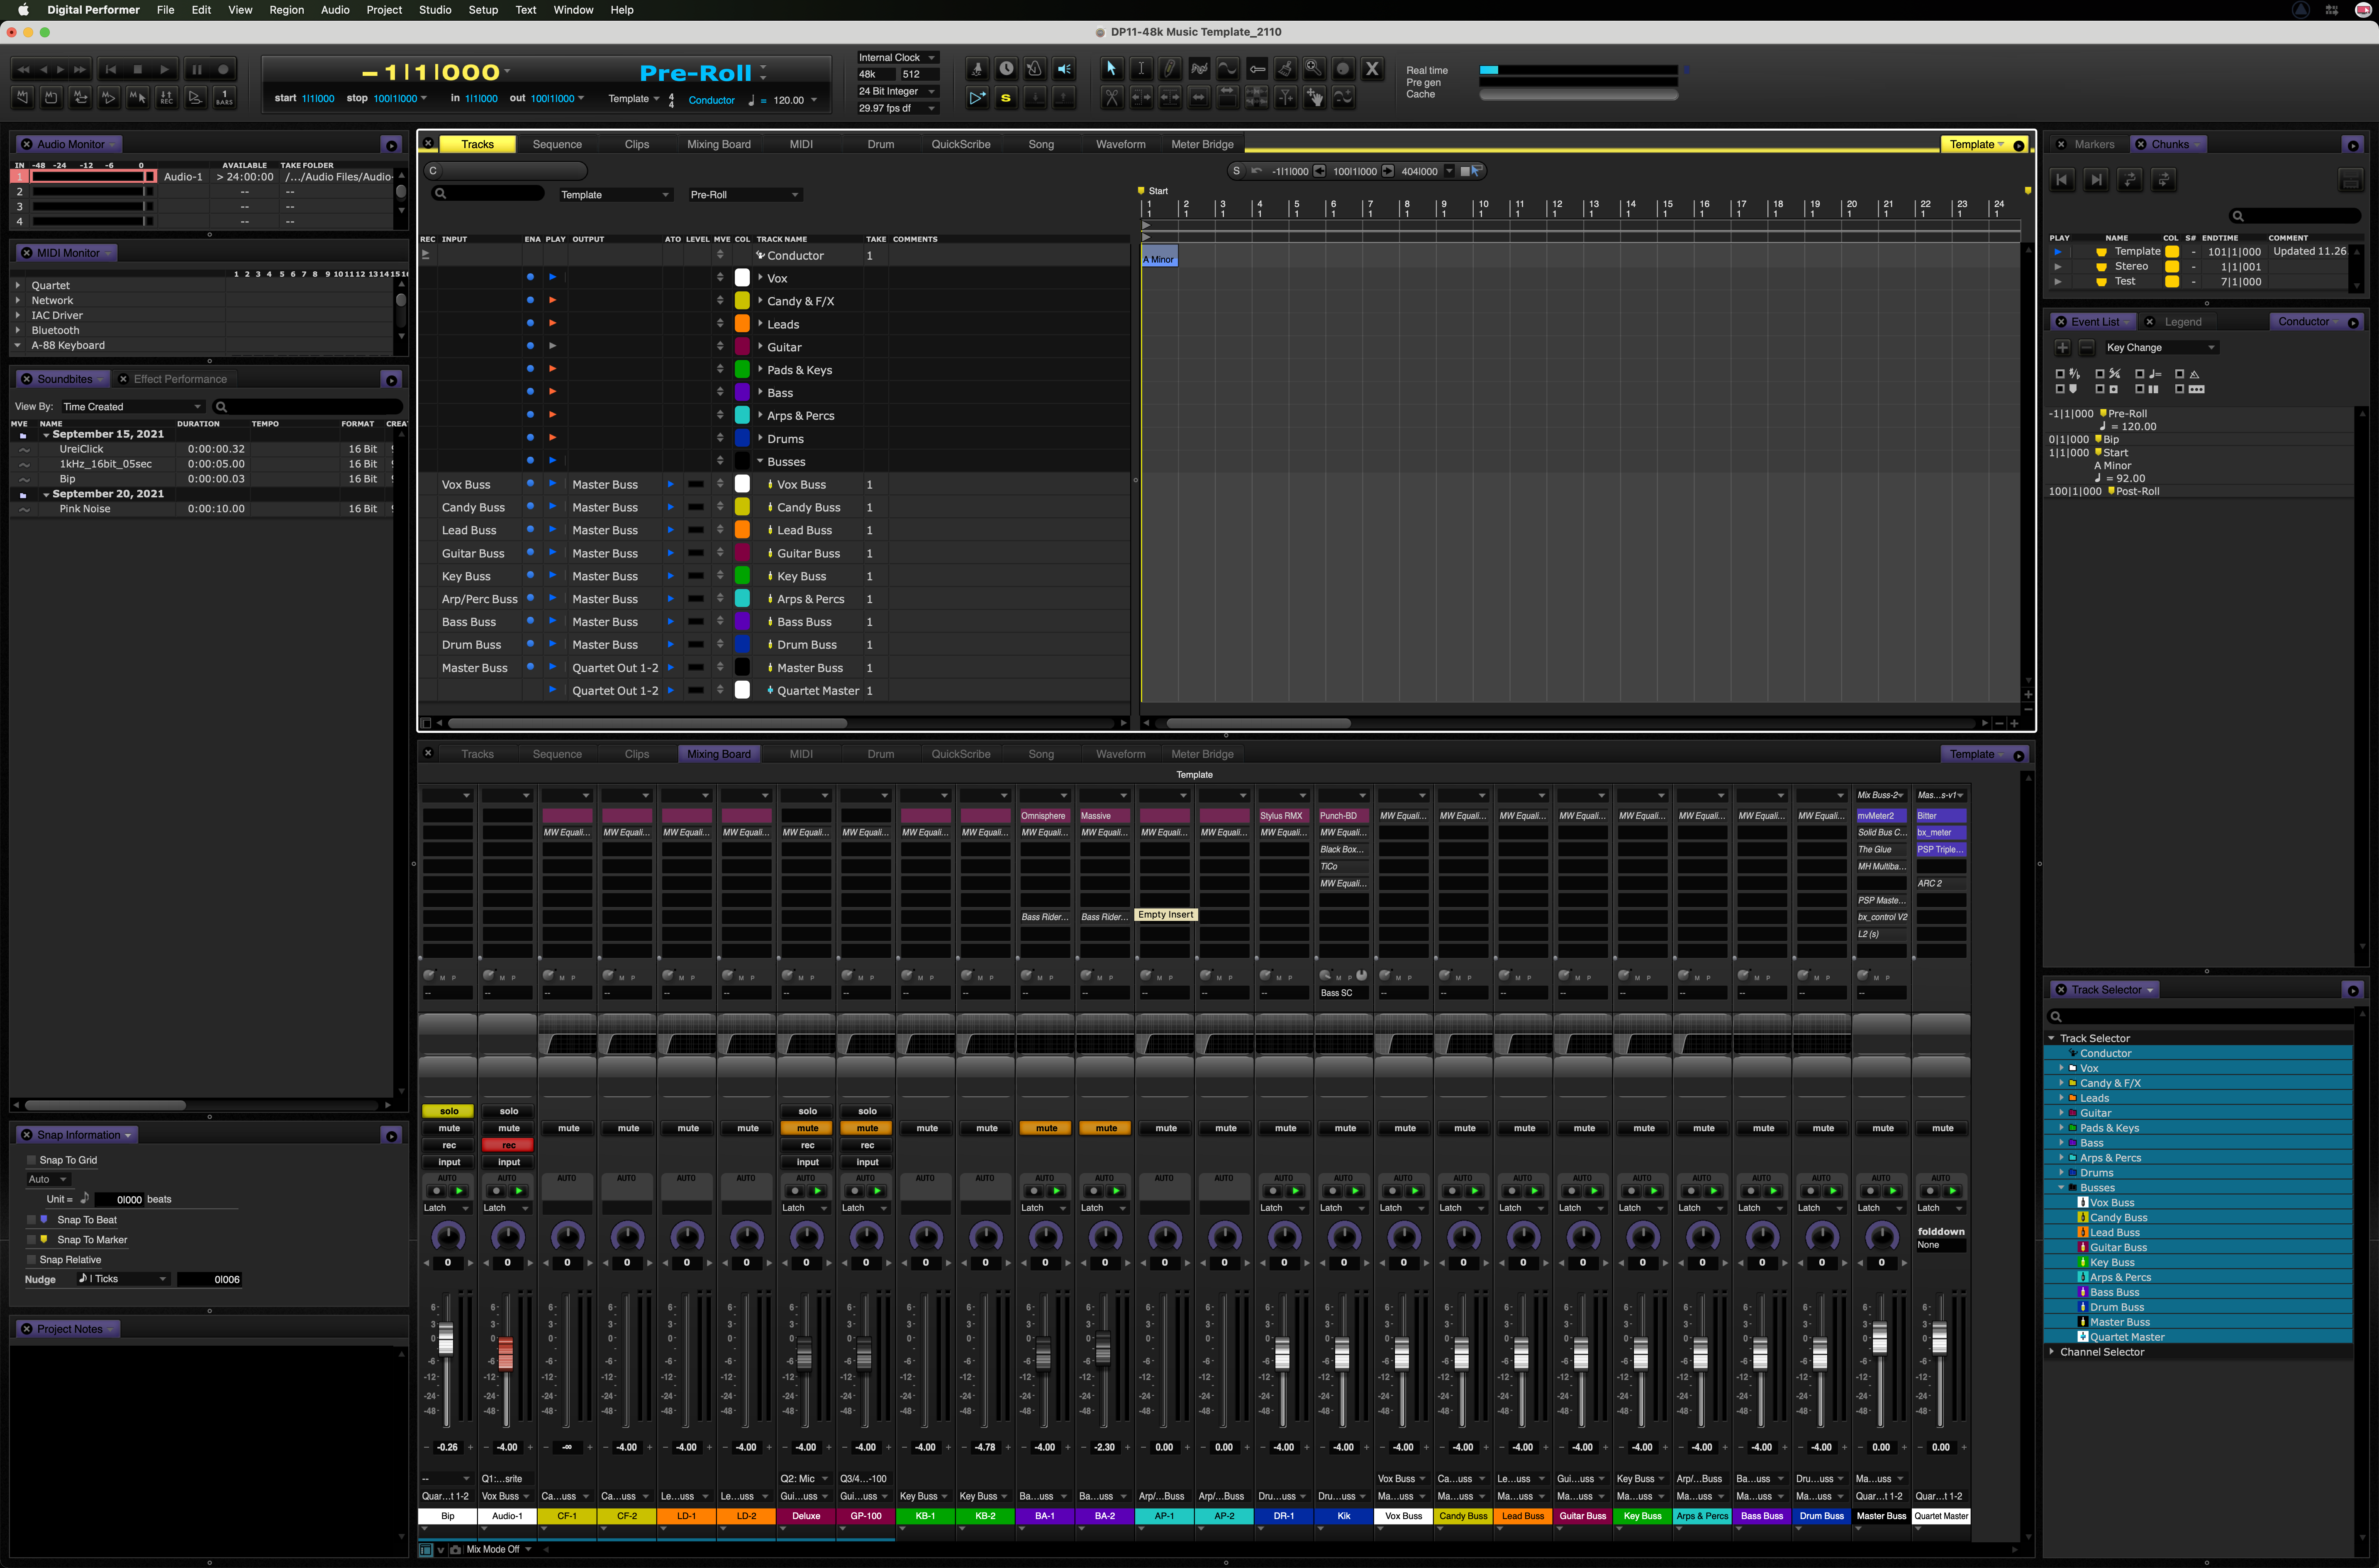Screen dimensions: 2379x1568
Task: Click the Master Buss channel fader
Action: pyautogui.click(x=1880, y=1338)
